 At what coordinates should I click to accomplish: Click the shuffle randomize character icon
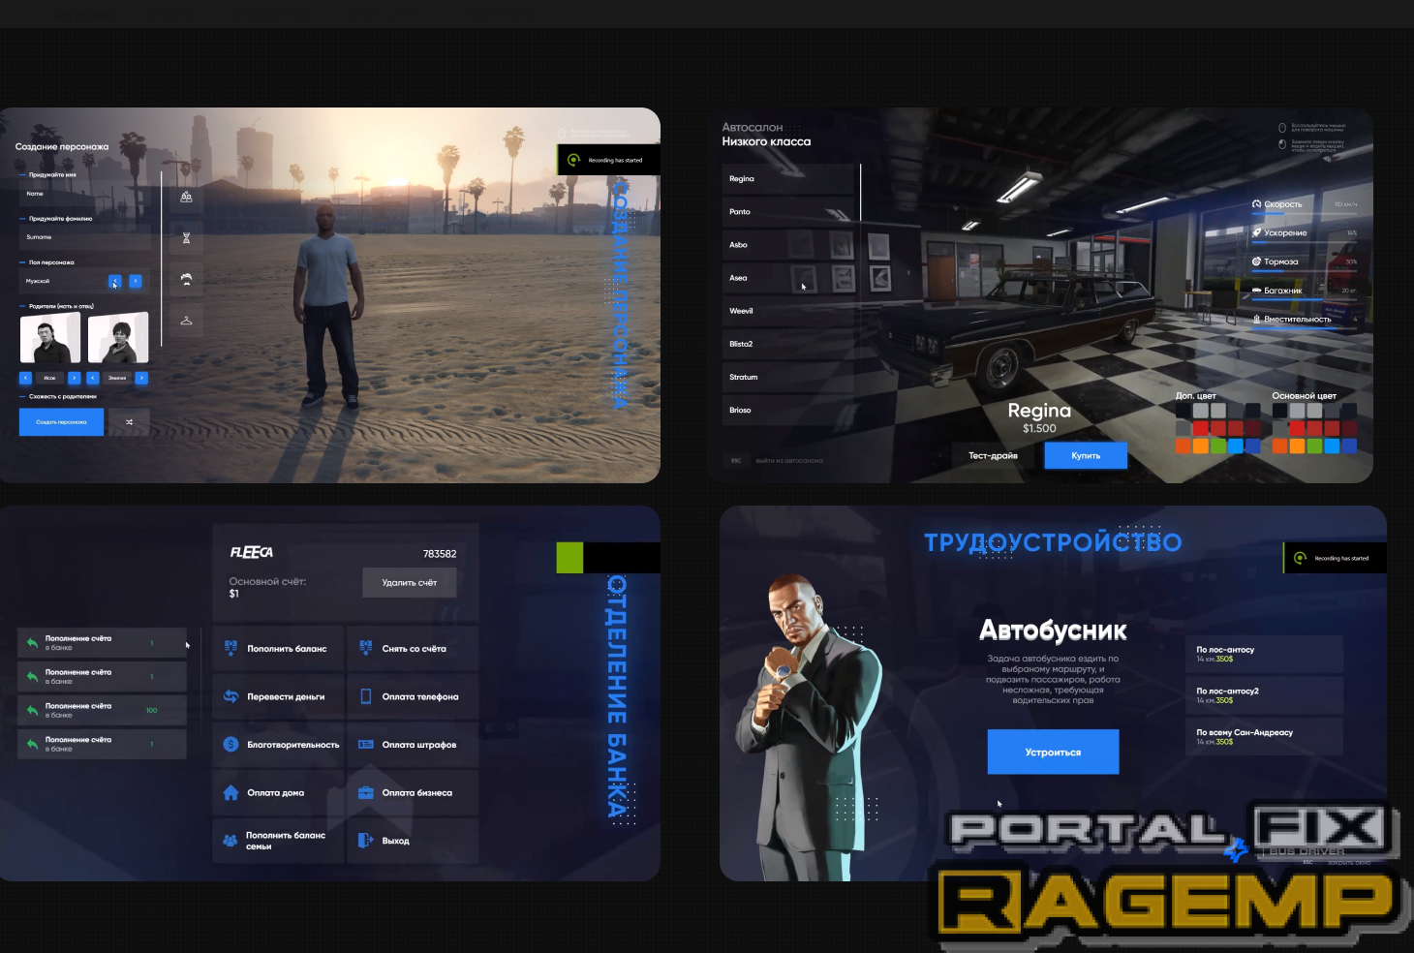[129, 422]
